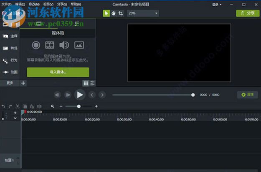261x172 pixels.
Task: Click the 00:00 / 00:00 time display
Action: coord(210,95)
